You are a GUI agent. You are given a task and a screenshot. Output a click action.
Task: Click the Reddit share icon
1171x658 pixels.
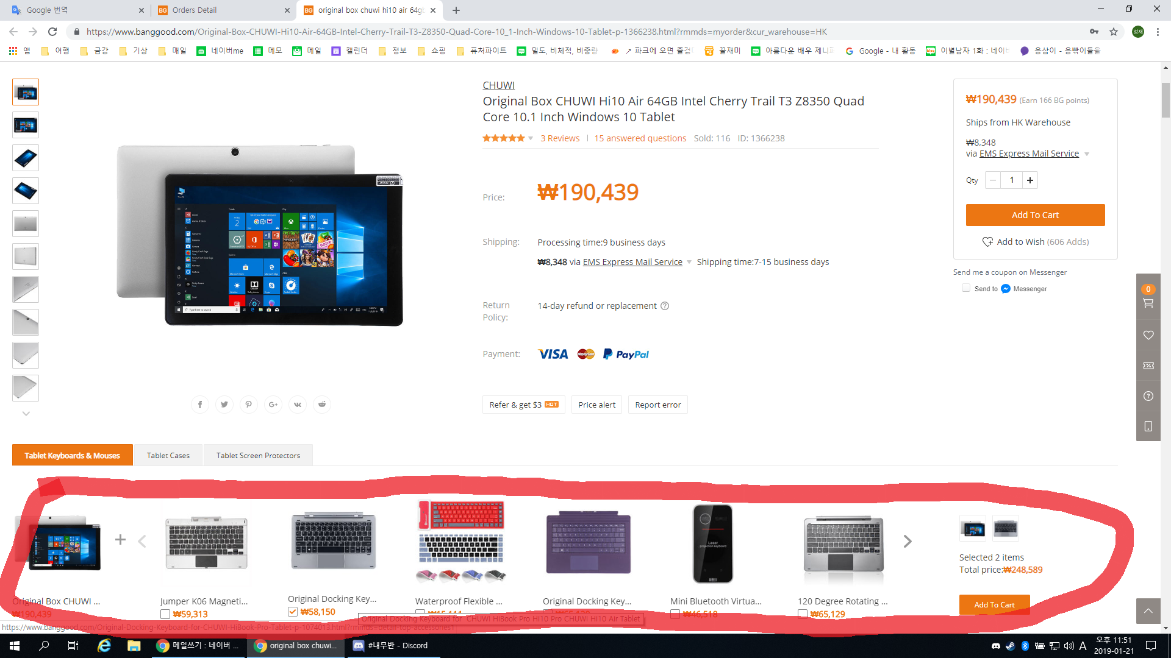pyautogui.click(x=322, y=405)
